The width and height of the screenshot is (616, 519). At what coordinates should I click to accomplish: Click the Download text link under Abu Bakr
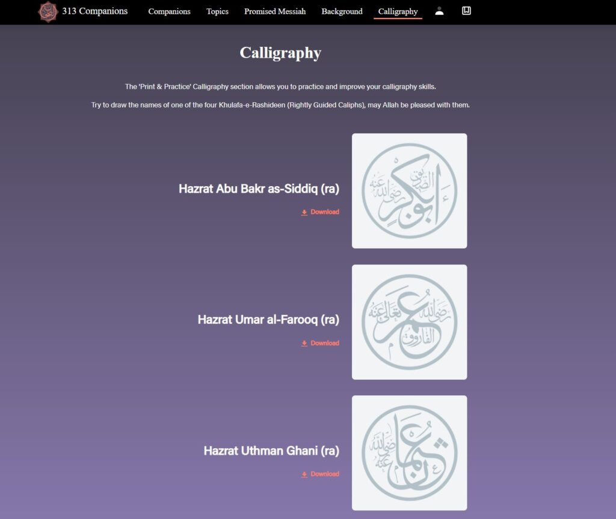tap(325, 212)
